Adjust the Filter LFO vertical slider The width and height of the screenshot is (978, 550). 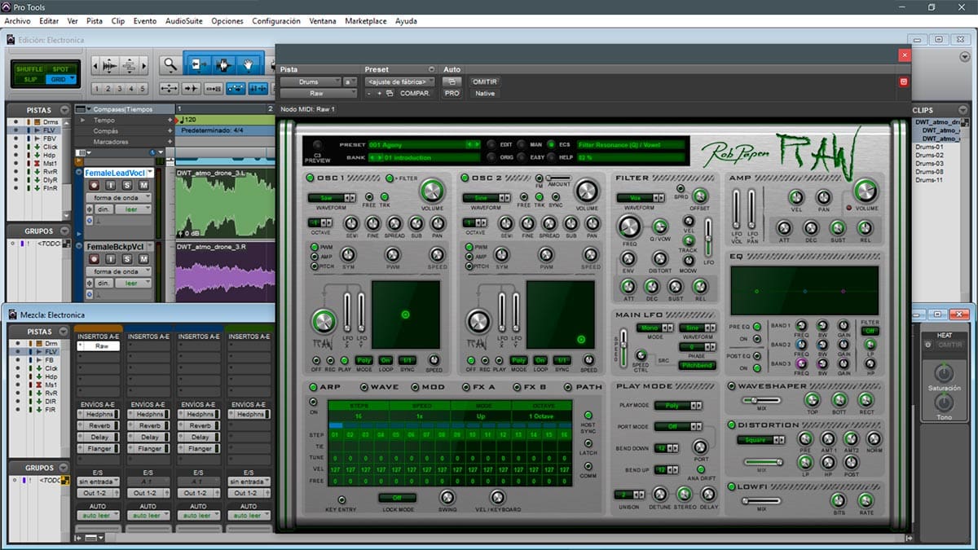(707, 236)
